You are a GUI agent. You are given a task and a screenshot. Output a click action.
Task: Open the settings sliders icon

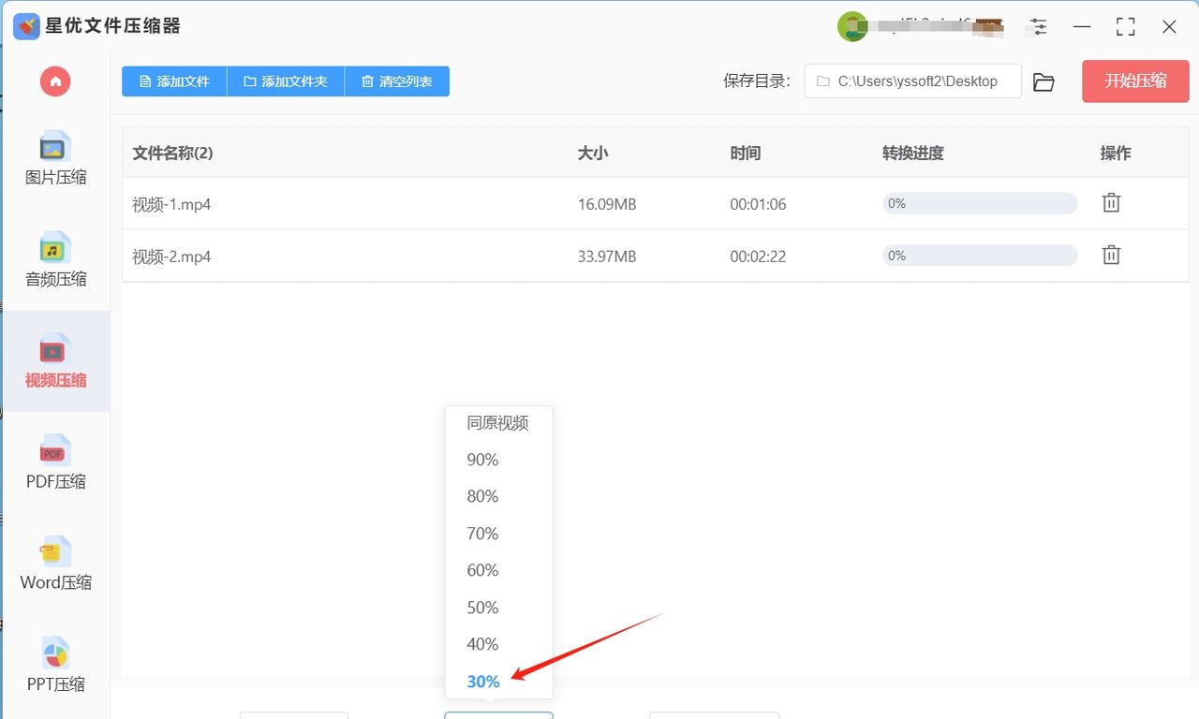click(x=1038, y=27)
